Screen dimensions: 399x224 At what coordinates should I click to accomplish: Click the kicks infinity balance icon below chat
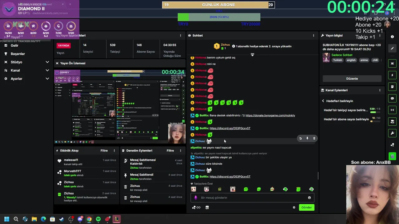pos(196,208)
